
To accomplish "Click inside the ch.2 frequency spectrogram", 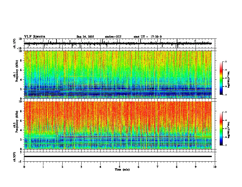I will point(118,125).
